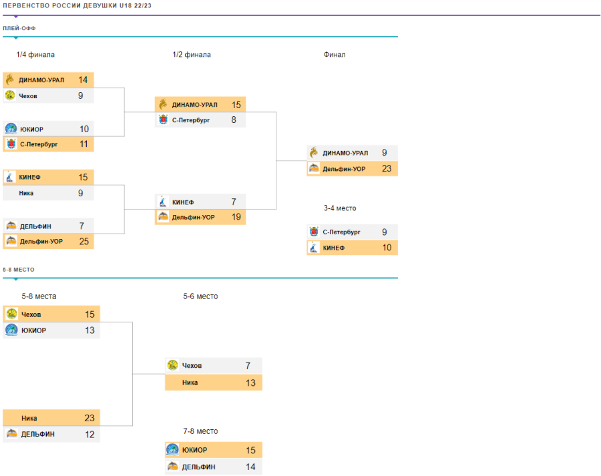Click the Динамо-Урал logo in the 1/4 final
Image resolution: width=601 pixels, height=476 pixels.
coord(10,80)
